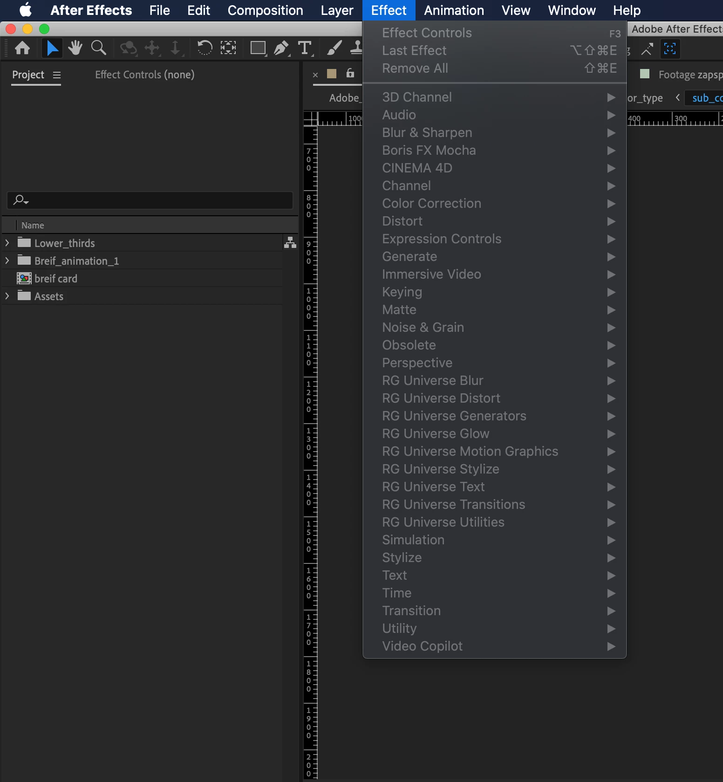The image size is (723, 782).
Task: Click the Name column header
Action: [x=33, y=225]
